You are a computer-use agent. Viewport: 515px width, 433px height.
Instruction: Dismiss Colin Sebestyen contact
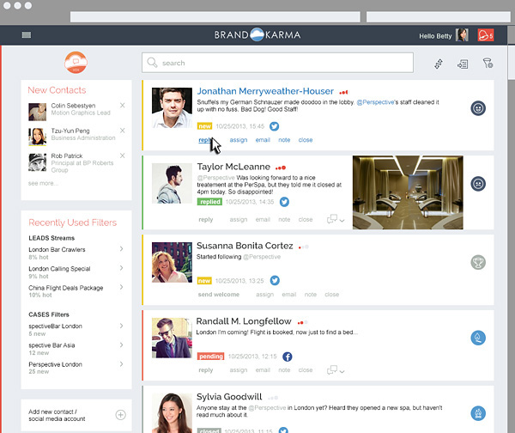point(122,105)
